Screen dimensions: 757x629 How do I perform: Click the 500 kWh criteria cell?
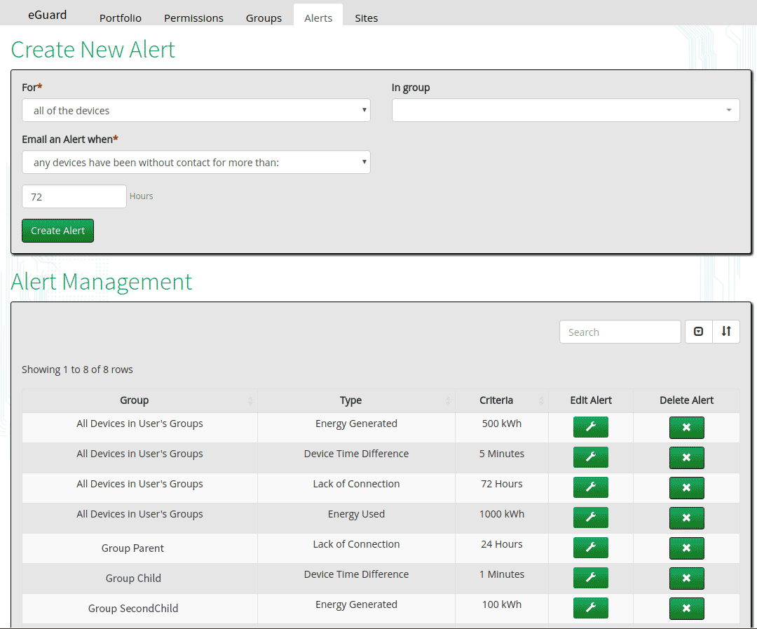[x=502, y=428]
